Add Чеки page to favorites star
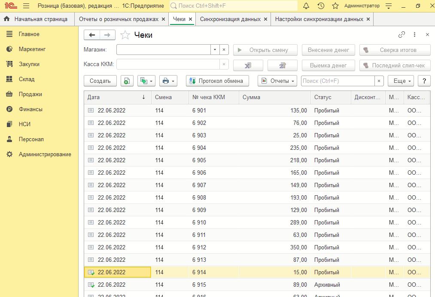 pos(125,35)
